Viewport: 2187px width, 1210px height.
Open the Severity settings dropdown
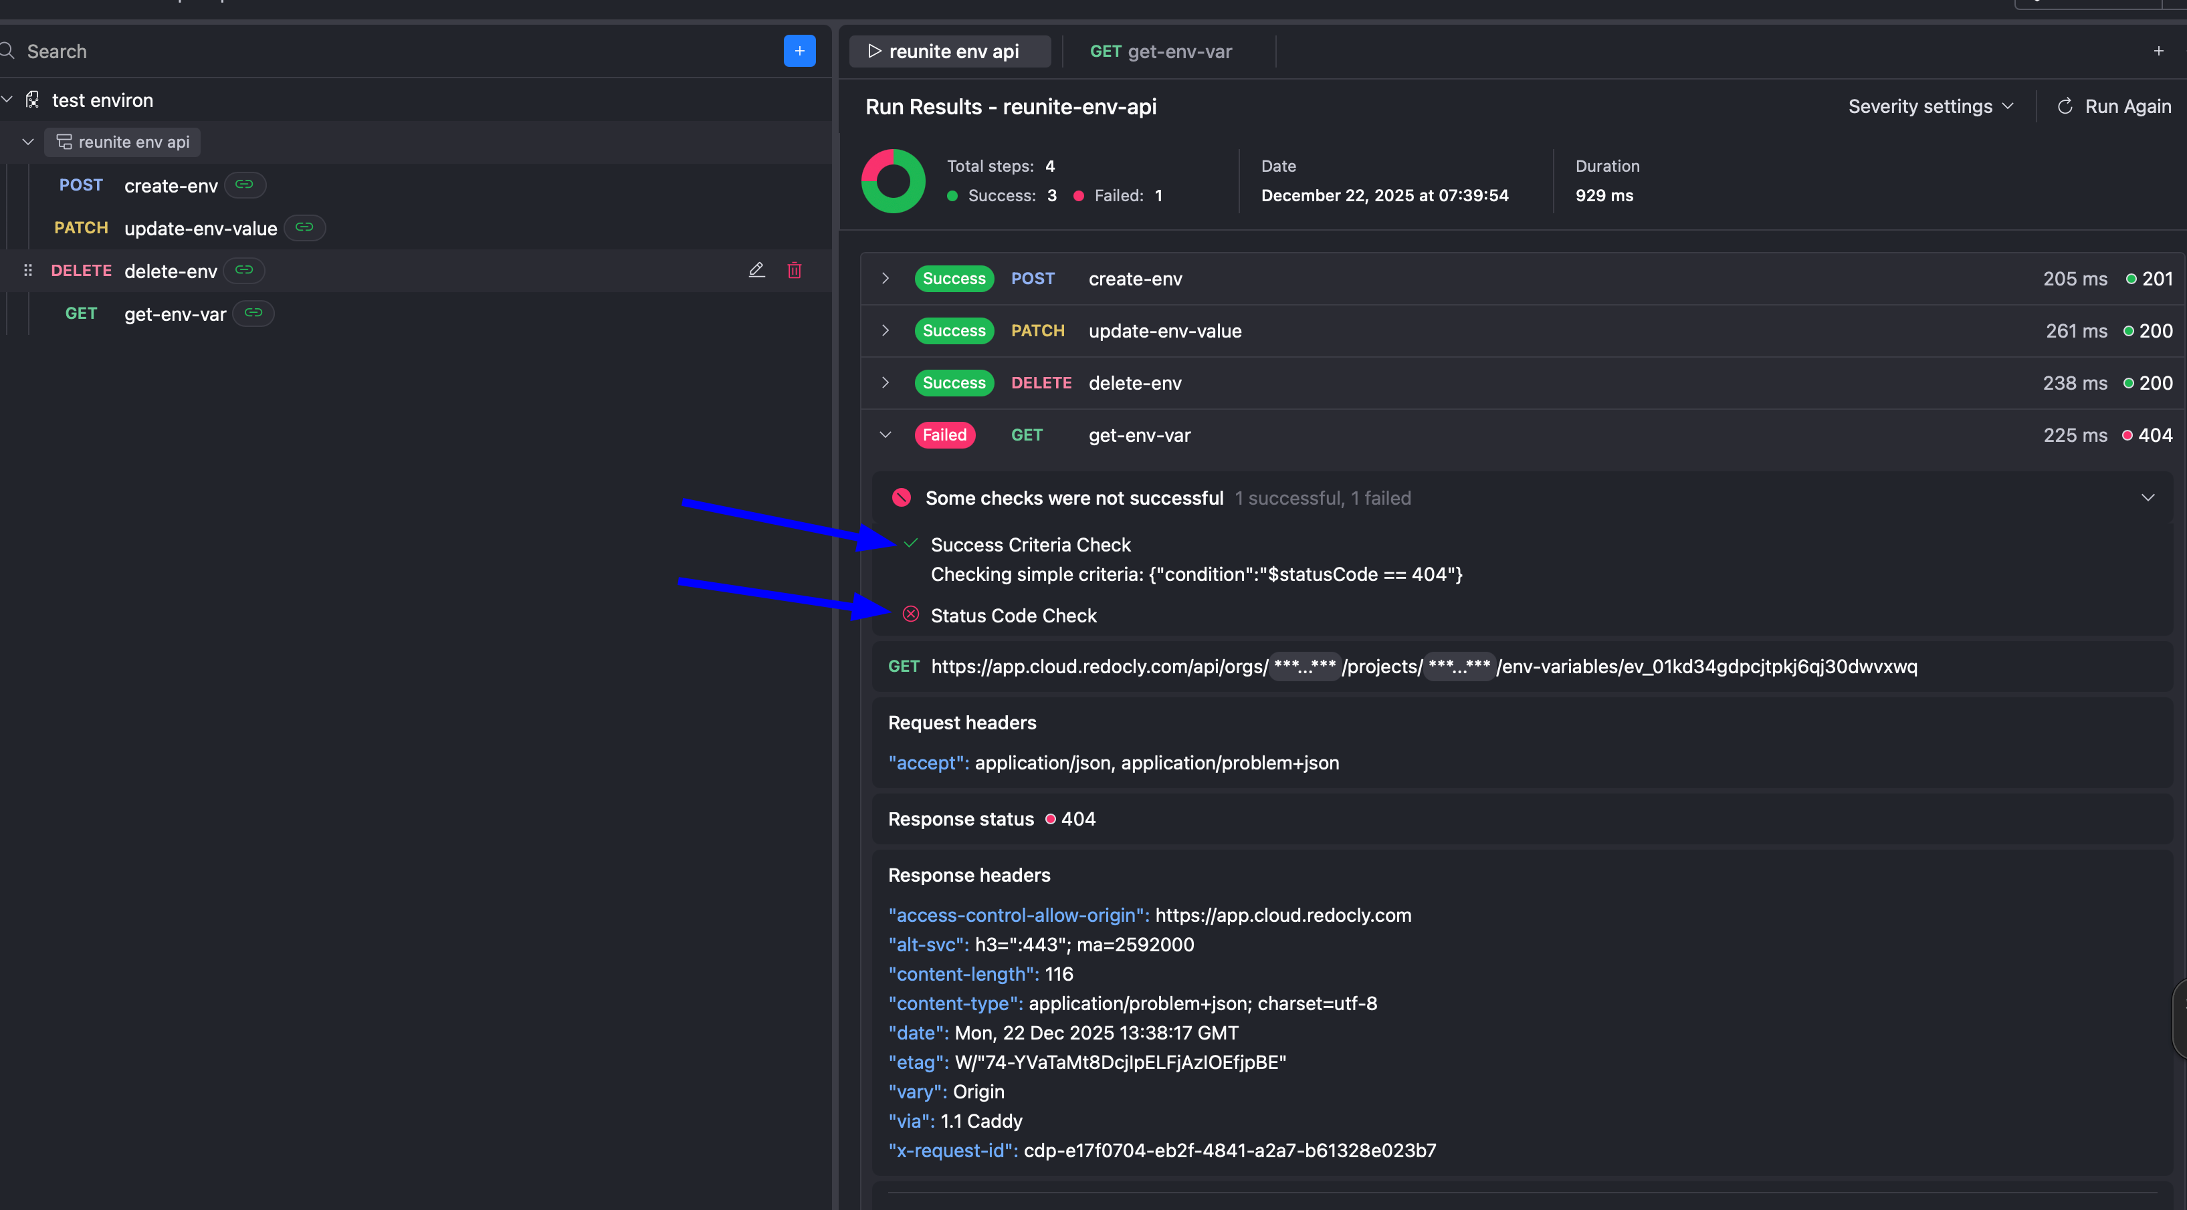[x=1930, y=106]
